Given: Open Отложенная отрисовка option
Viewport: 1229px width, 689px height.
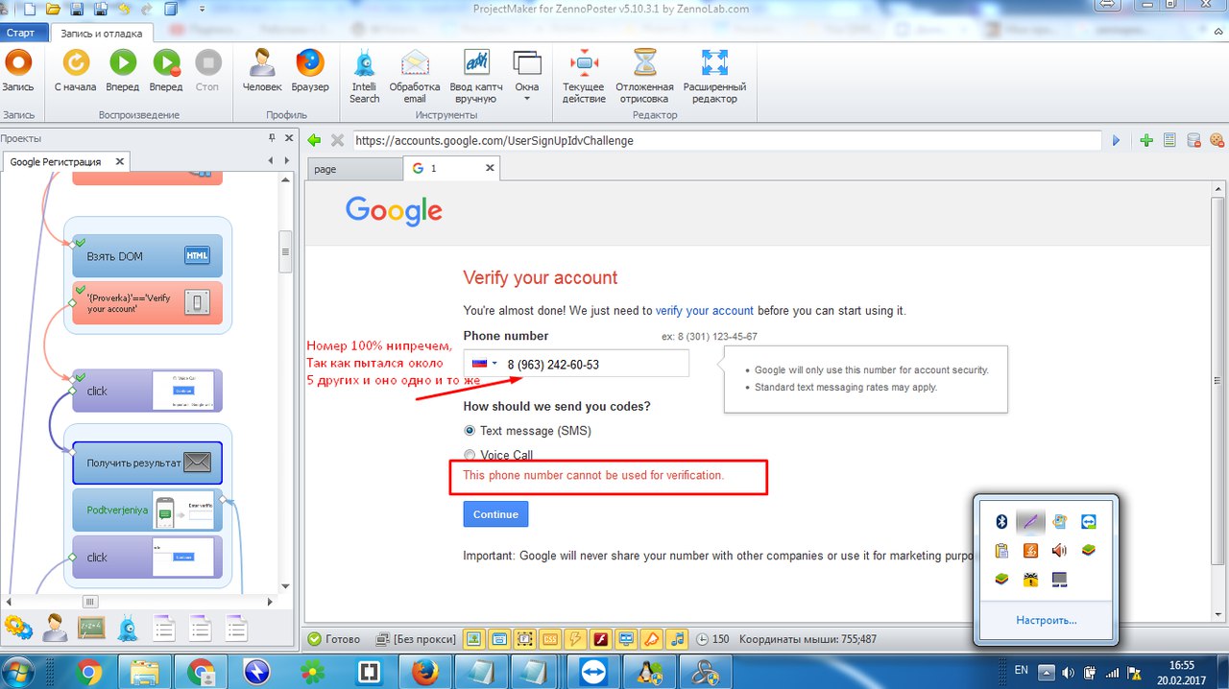Looking at the screenshot, I should [x=643, y=76].
